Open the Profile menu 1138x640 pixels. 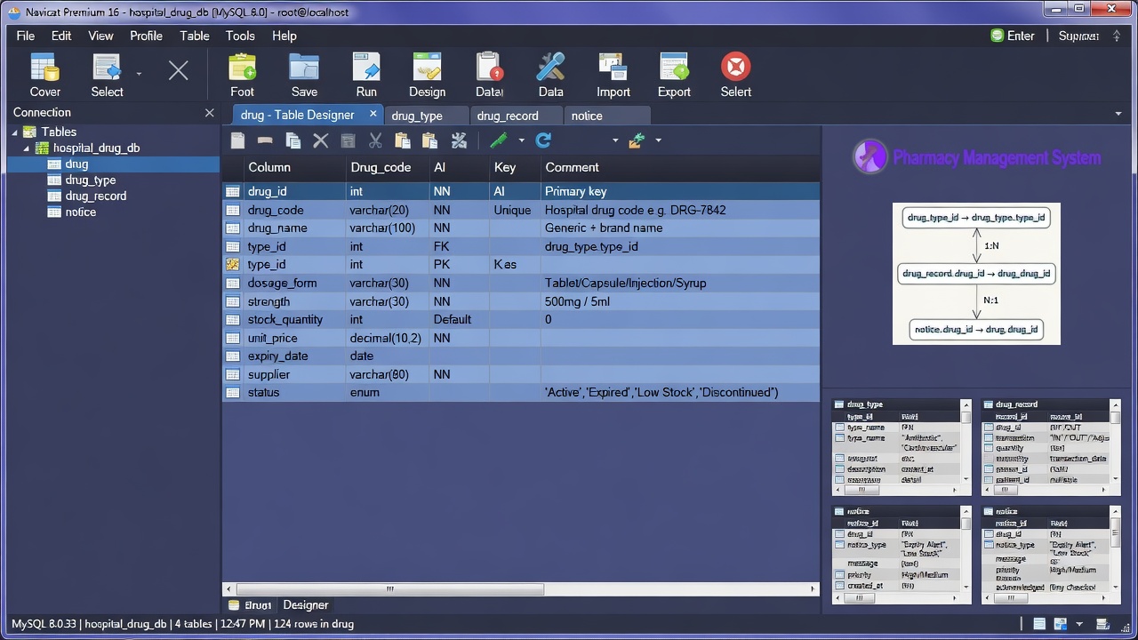(x=146, y=36)
